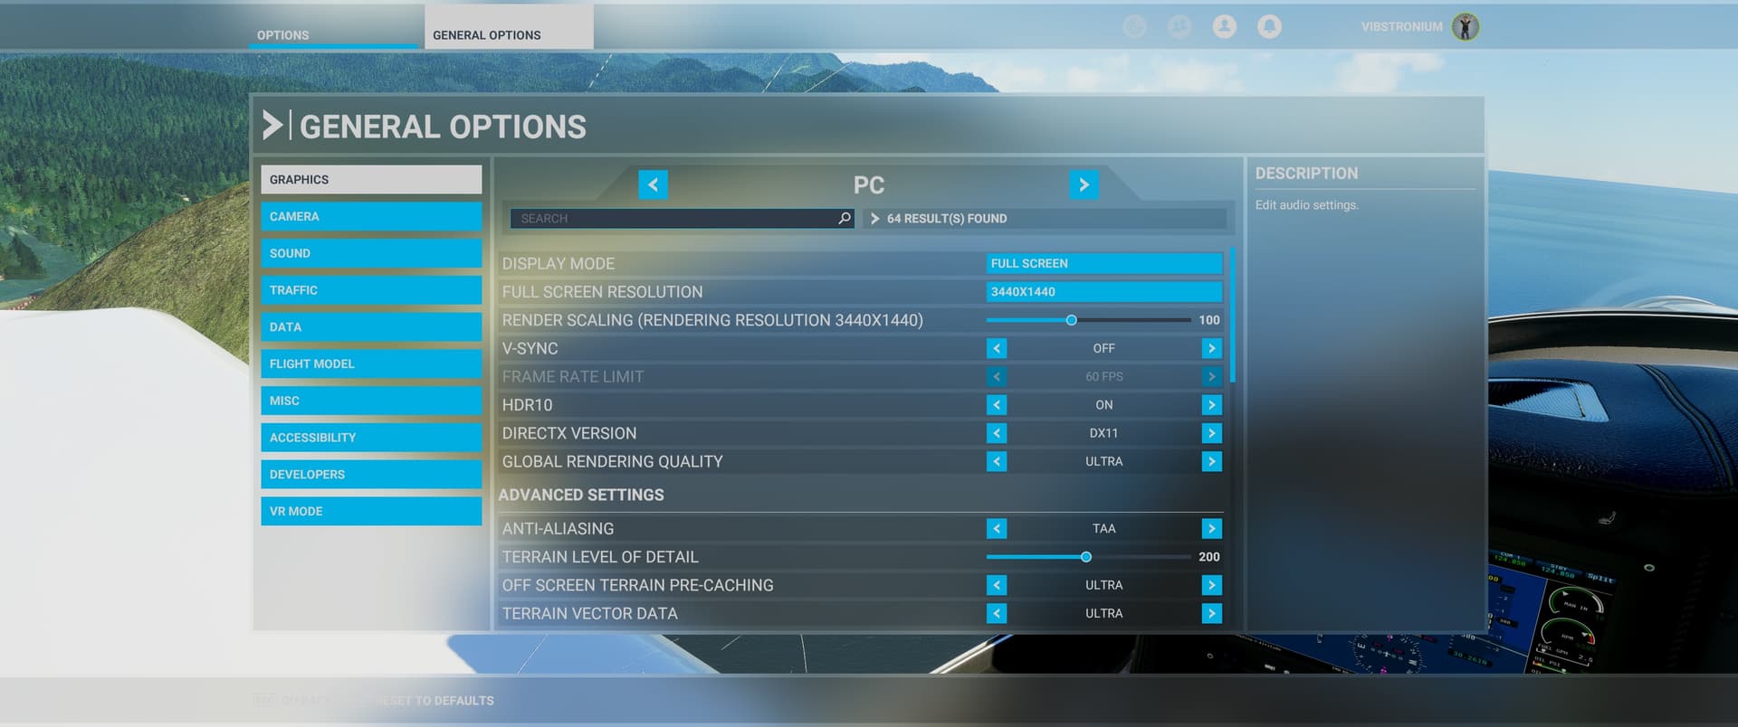Select the Data category

pyautogui.click(x=371, y=326)
